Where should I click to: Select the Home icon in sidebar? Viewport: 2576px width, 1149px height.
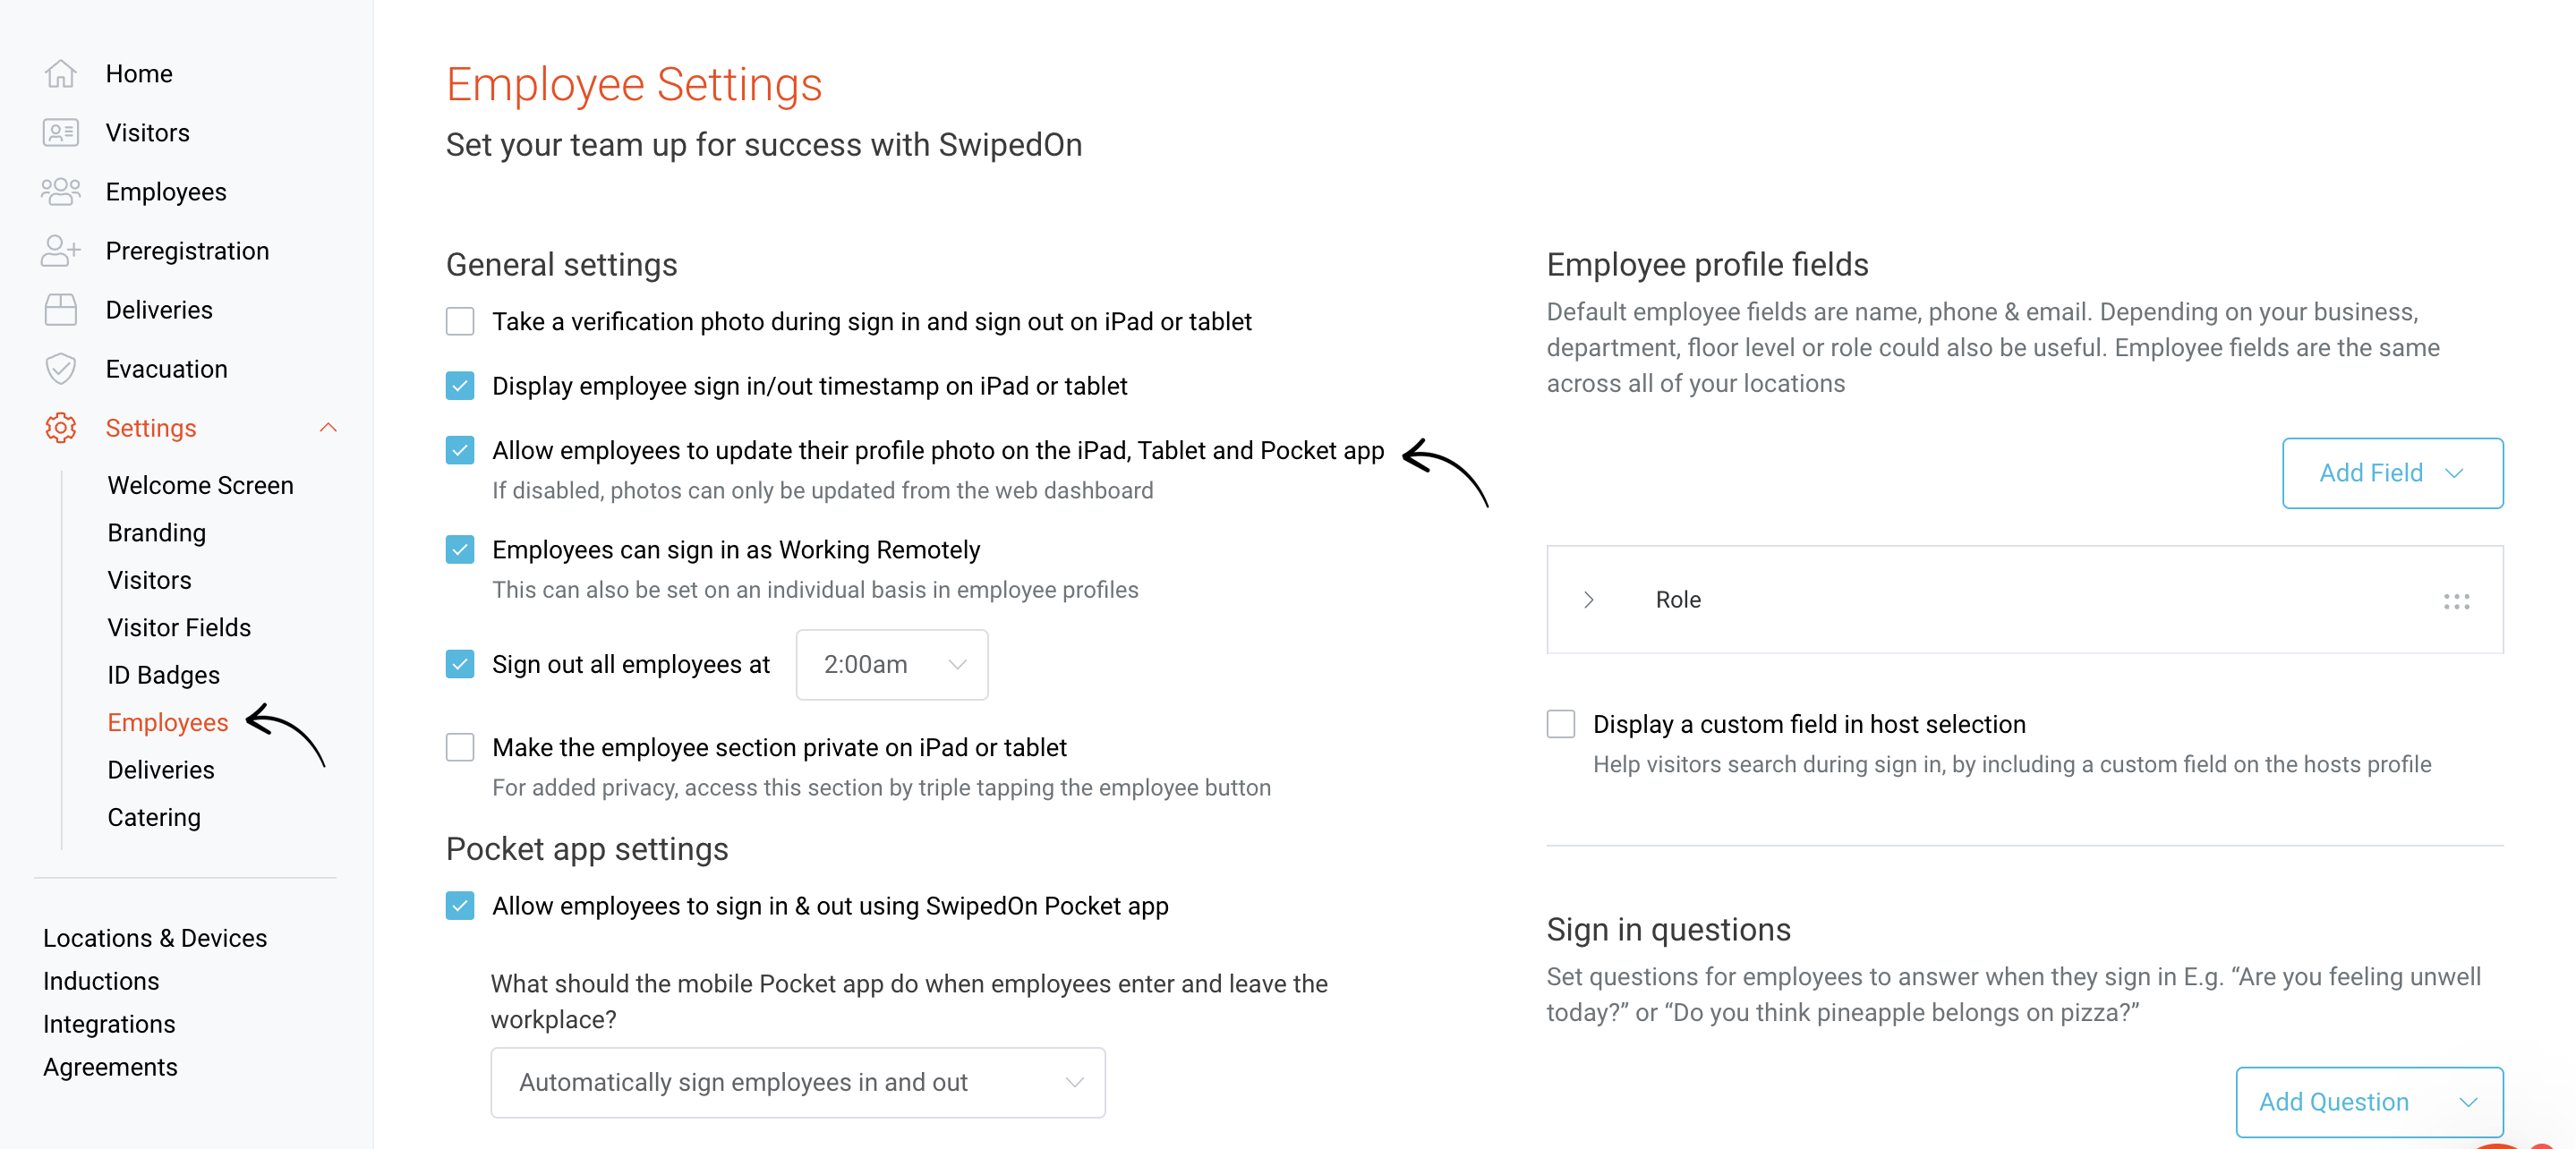(x=60, y=73)
